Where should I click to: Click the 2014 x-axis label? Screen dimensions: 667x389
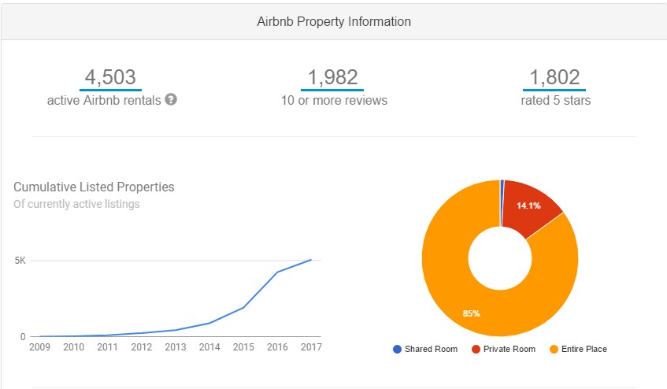click(209, 347)
